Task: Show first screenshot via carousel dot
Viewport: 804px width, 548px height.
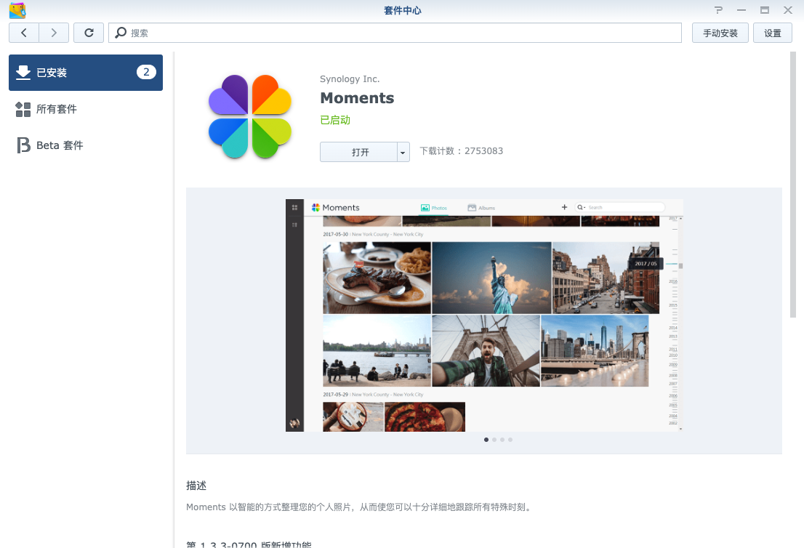Action: (486, 440)
